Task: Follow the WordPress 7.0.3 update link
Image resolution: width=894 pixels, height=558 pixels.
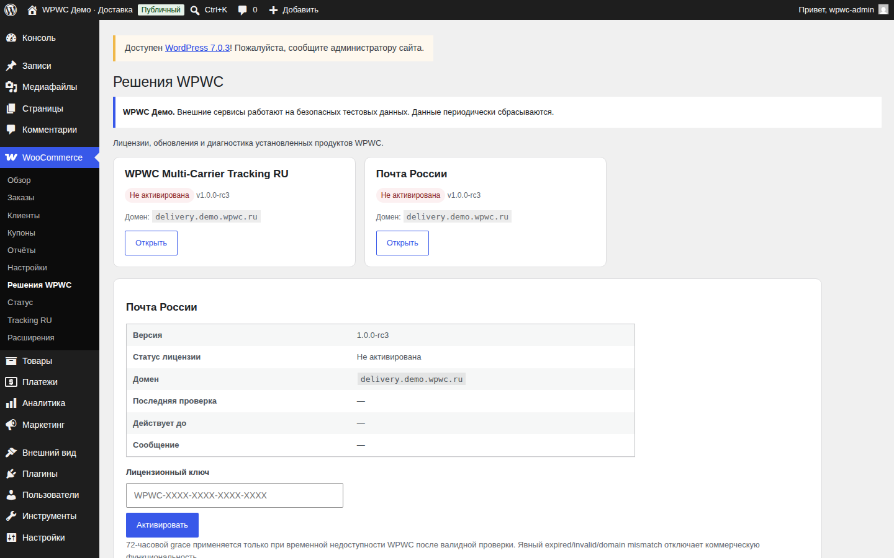Action: click(x=197, y=48)
